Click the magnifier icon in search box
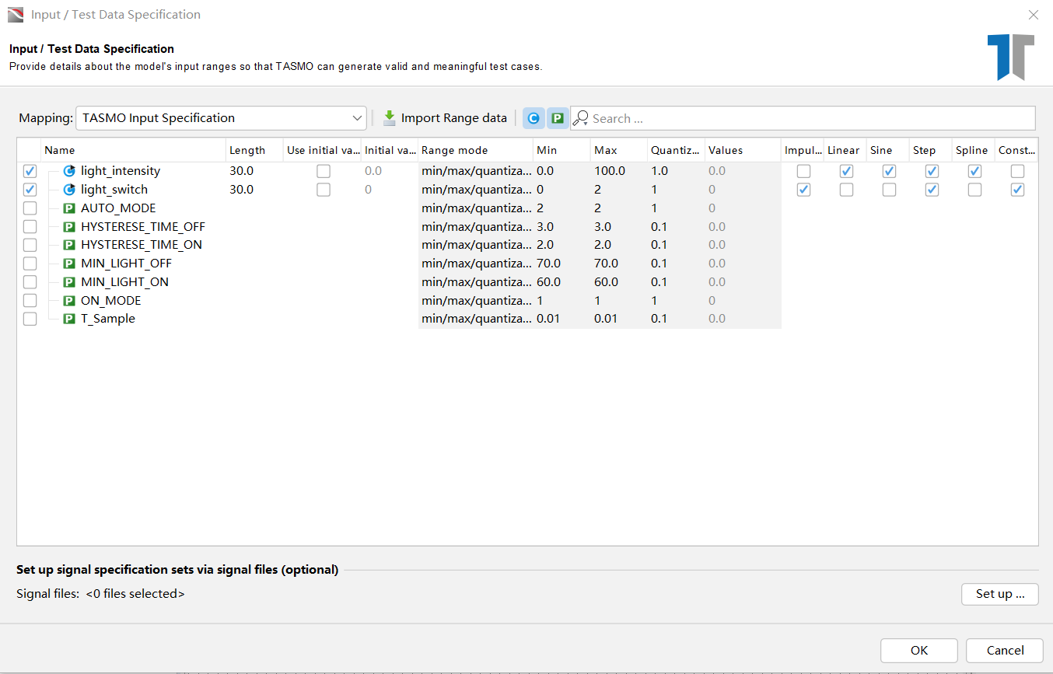1053x674 pixels. 581,118
